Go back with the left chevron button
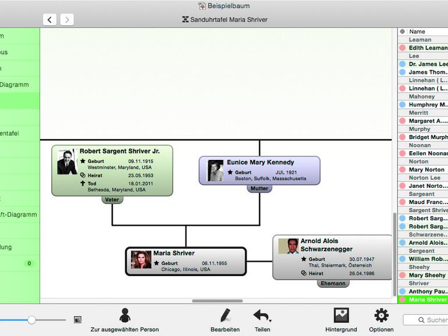Image resolution: width=448 pixels, height=336 pixels. (x=49, y=20)
